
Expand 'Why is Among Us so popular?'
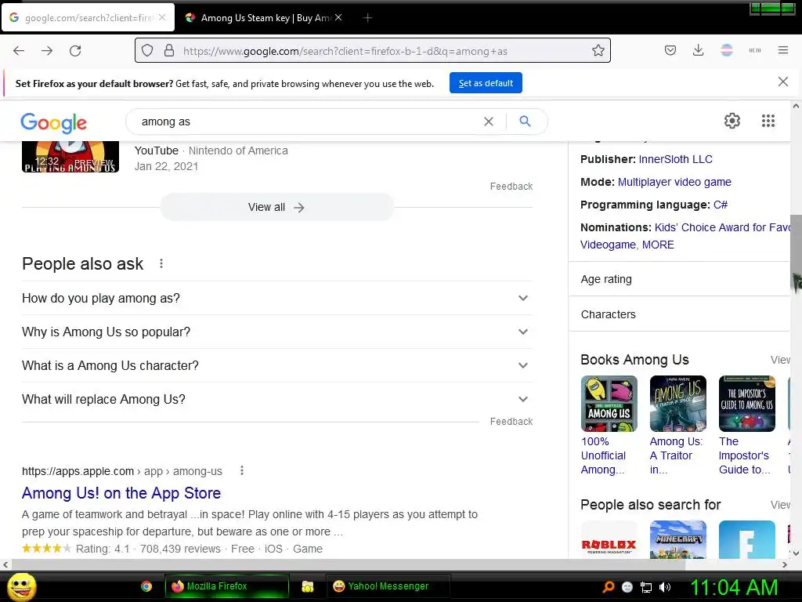[x=277, y=332]
